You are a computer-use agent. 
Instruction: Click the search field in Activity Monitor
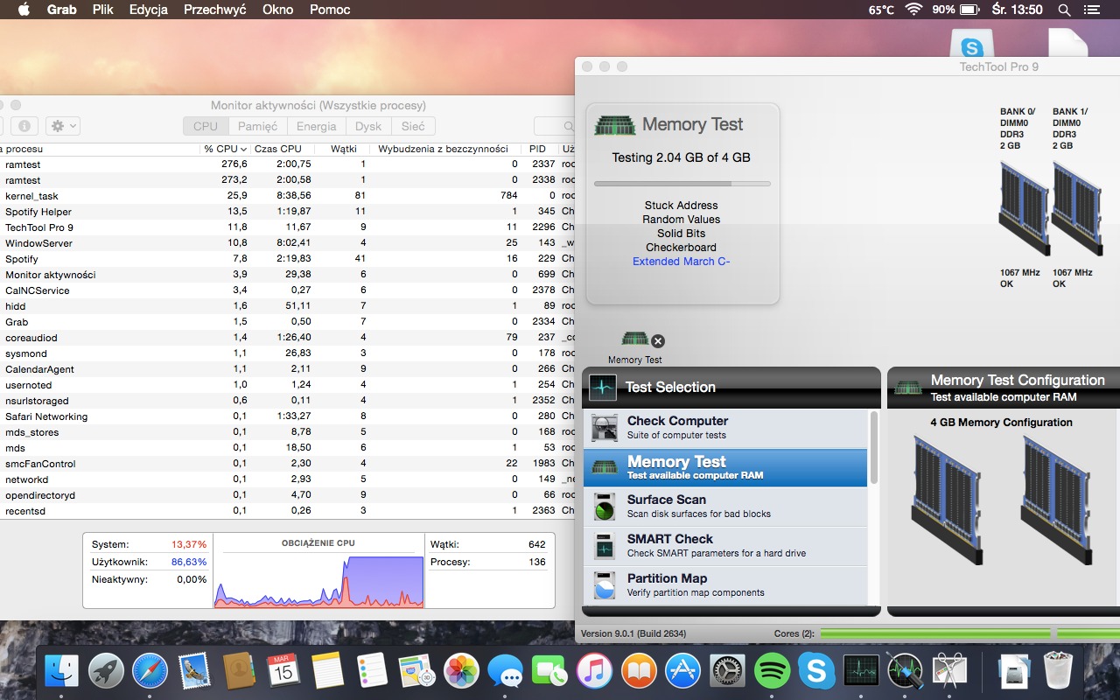554,126
